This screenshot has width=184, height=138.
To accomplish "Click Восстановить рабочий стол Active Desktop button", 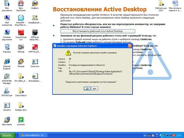I will 98,31.
